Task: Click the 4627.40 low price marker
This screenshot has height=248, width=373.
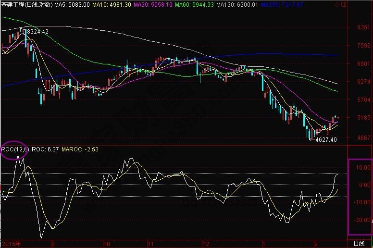Action: (x=325, y=139)
